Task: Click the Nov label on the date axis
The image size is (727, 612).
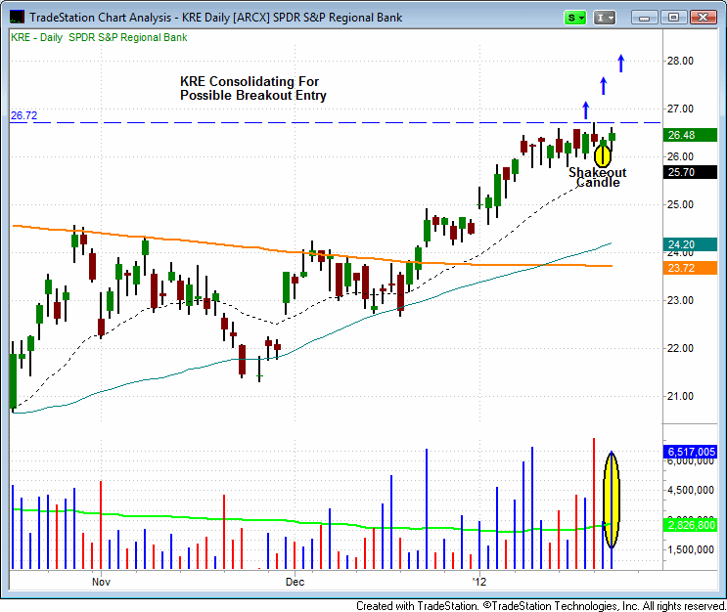Action: point(101,582)
